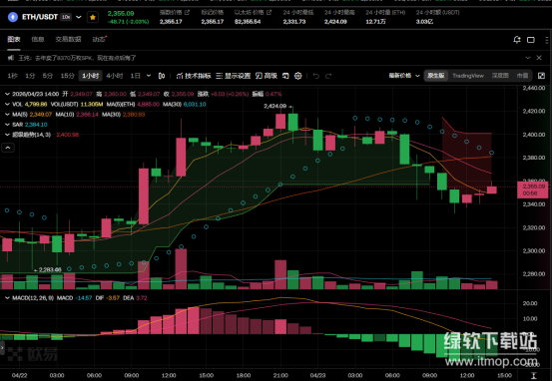Click the announcement megaphone icon
552x381 pixels.
[x=11, y=58]
